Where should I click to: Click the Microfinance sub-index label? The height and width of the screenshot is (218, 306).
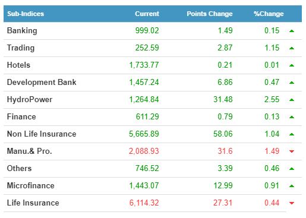[31, 186]
